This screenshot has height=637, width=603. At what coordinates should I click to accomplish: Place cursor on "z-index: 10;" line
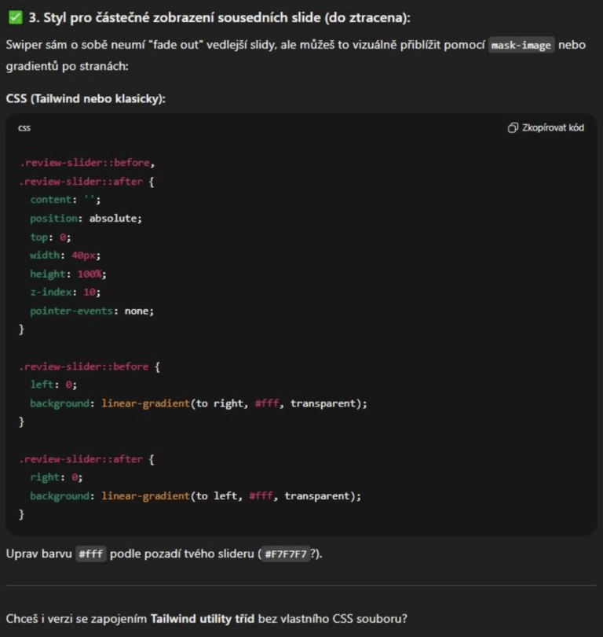(64, 292)
